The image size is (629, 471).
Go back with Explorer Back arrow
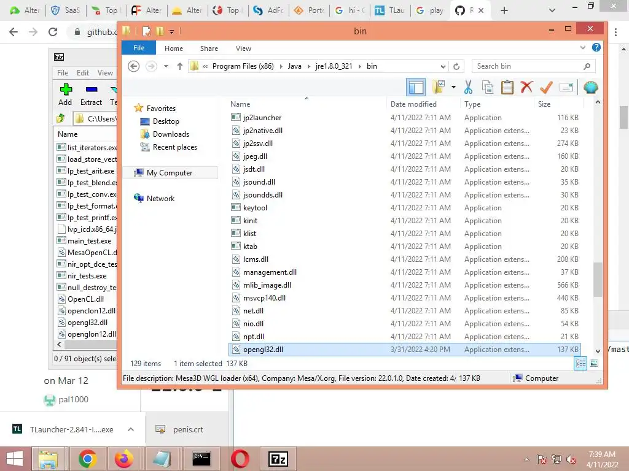tap(133, 66)
